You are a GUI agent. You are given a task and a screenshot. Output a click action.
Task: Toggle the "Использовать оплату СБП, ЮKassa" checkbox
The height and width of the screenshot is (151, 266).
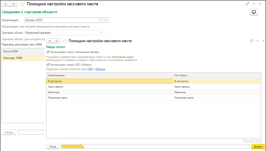click(49, 65)
